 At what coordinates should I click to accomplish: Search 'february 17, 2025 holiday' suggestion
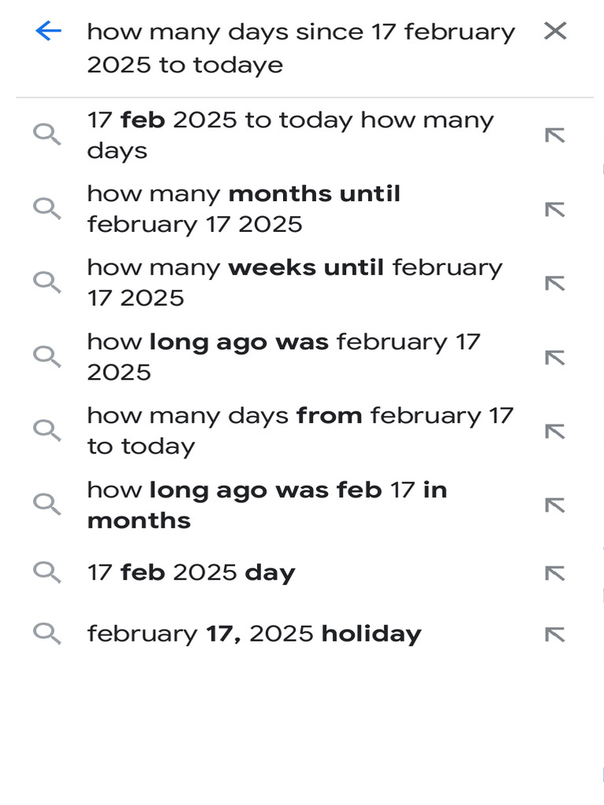pos(254,634)
